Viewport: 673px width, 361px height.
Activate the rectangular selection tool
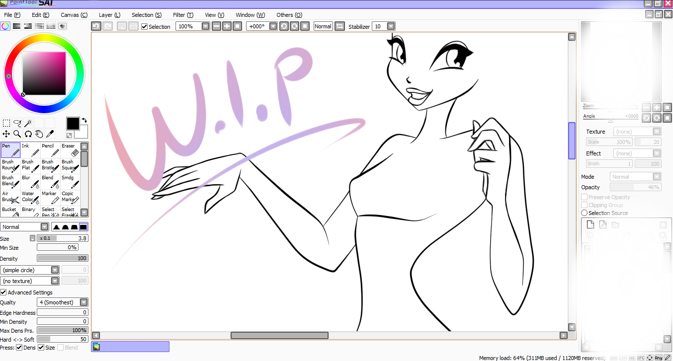[x=6, y=123]
